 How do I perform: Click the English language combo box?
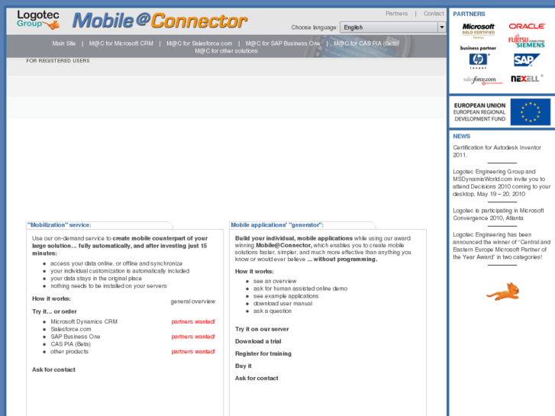[392, 27]
